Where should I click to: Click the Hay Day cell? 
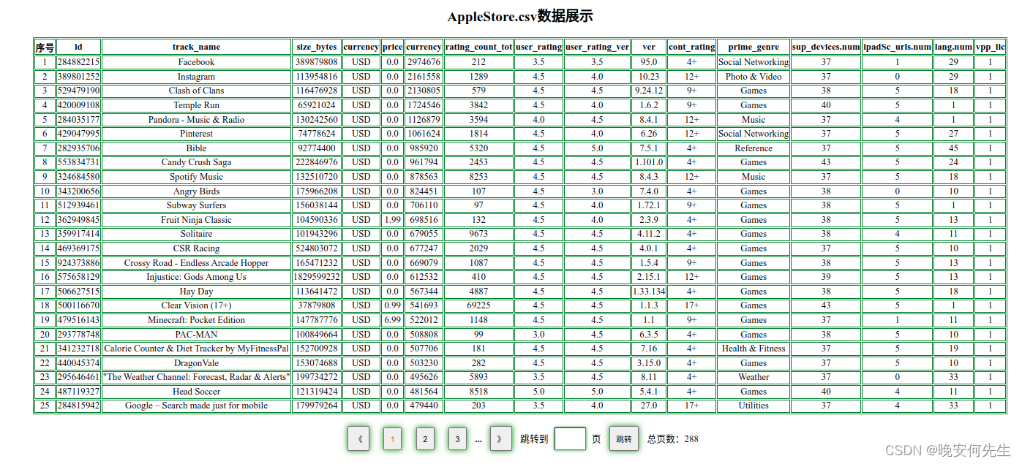point(196,292)
